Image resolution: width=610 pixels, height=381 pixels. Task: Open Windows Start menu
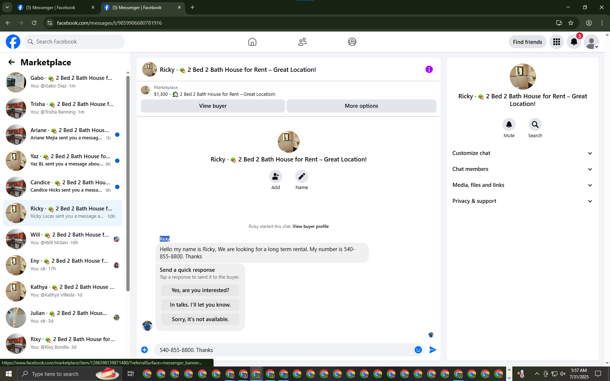pos(9,374)
